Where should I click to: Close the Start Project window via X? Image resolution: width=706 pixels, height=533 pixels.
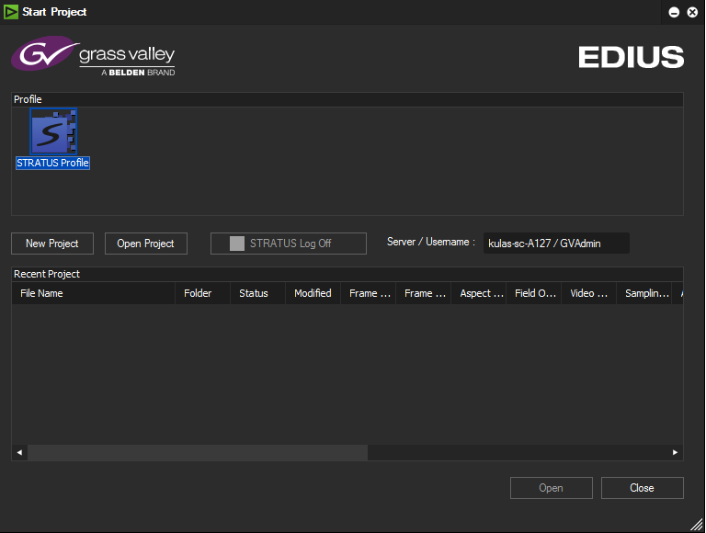click(692, 12)
